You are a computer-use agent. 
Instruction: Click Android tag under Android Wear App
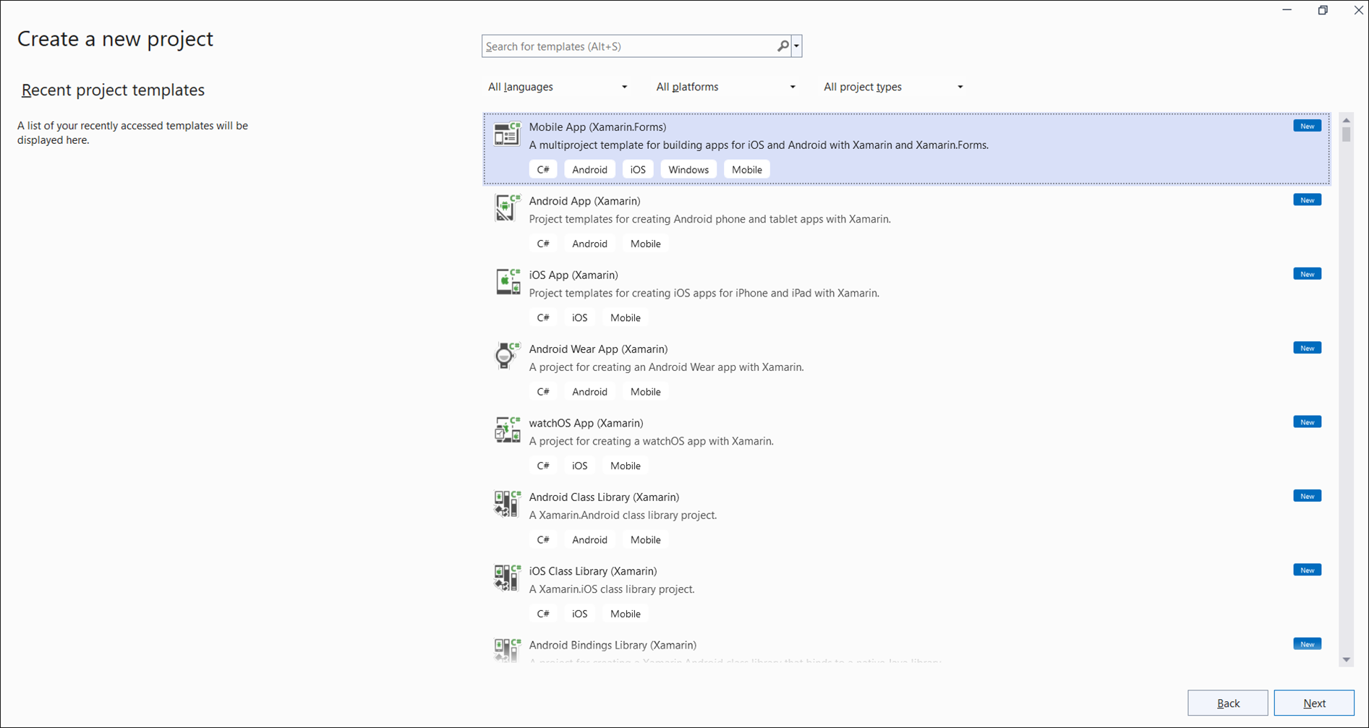coord(589,392)
